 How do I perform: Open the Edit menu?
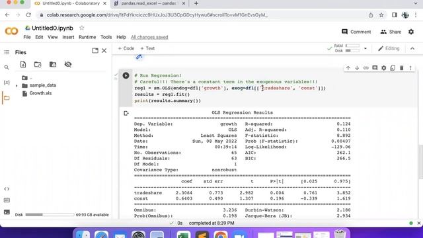(39, 37)
